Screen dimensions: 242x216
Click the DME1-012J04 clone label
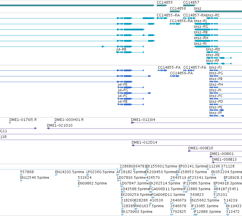pyautogui.click(x=143, y=120)
